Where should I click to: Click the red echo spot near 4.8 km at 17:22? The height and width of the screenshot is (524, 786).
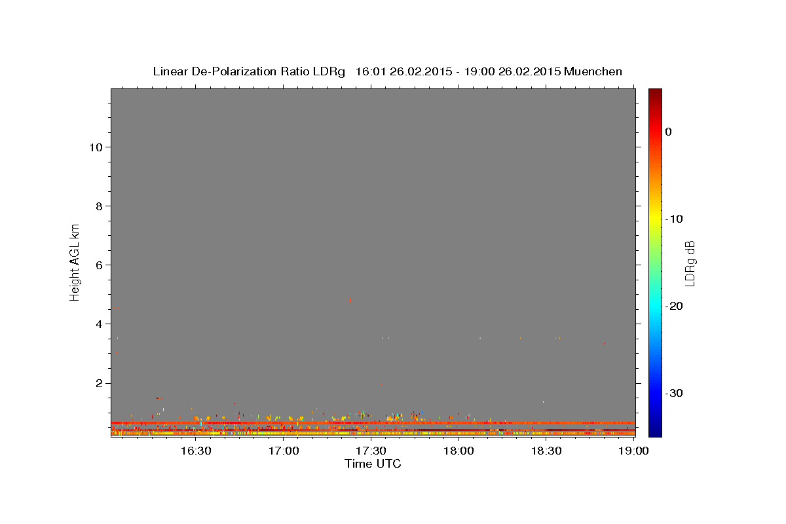[x=350, y=300]
